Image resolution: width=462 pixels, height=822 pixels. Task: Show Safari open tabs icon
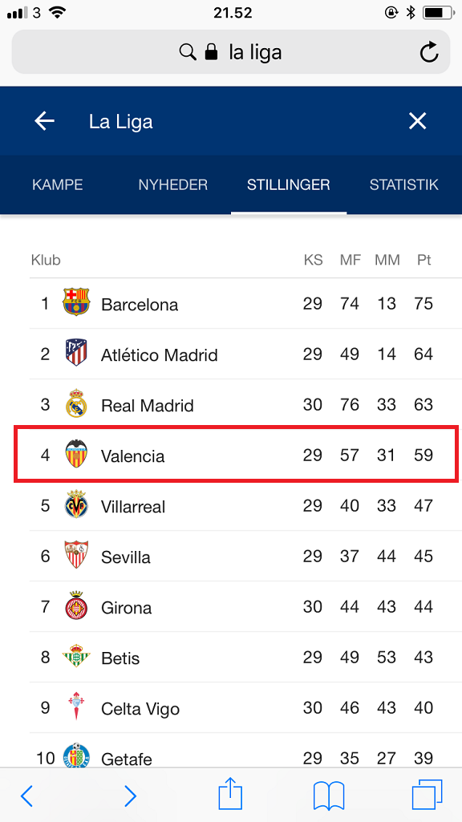[427, 796]
